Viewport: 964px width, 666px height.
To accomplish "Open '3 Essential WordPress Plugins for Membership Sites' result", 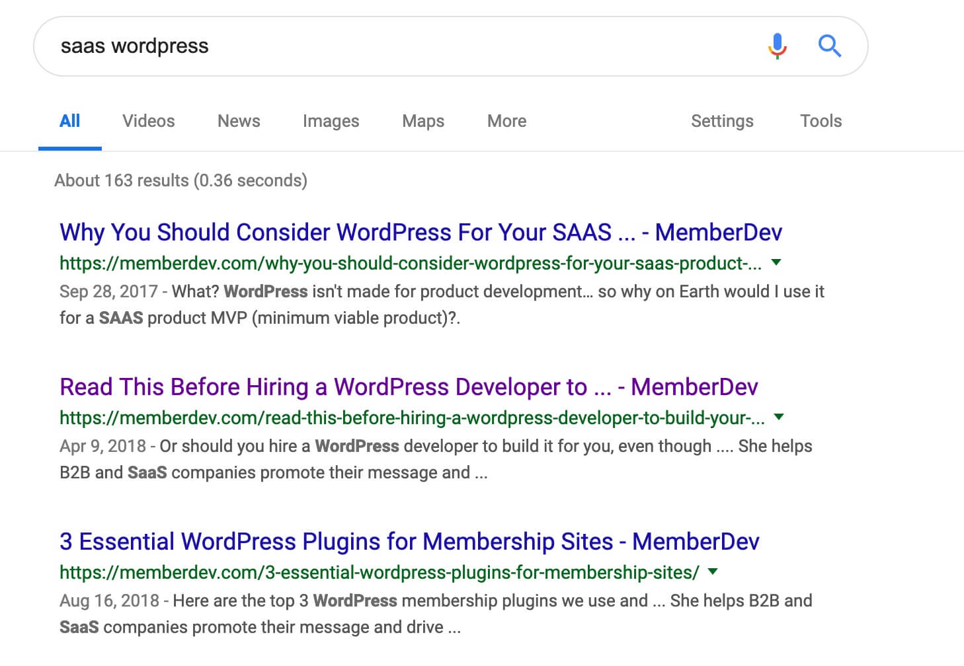I will coord(409,542).
